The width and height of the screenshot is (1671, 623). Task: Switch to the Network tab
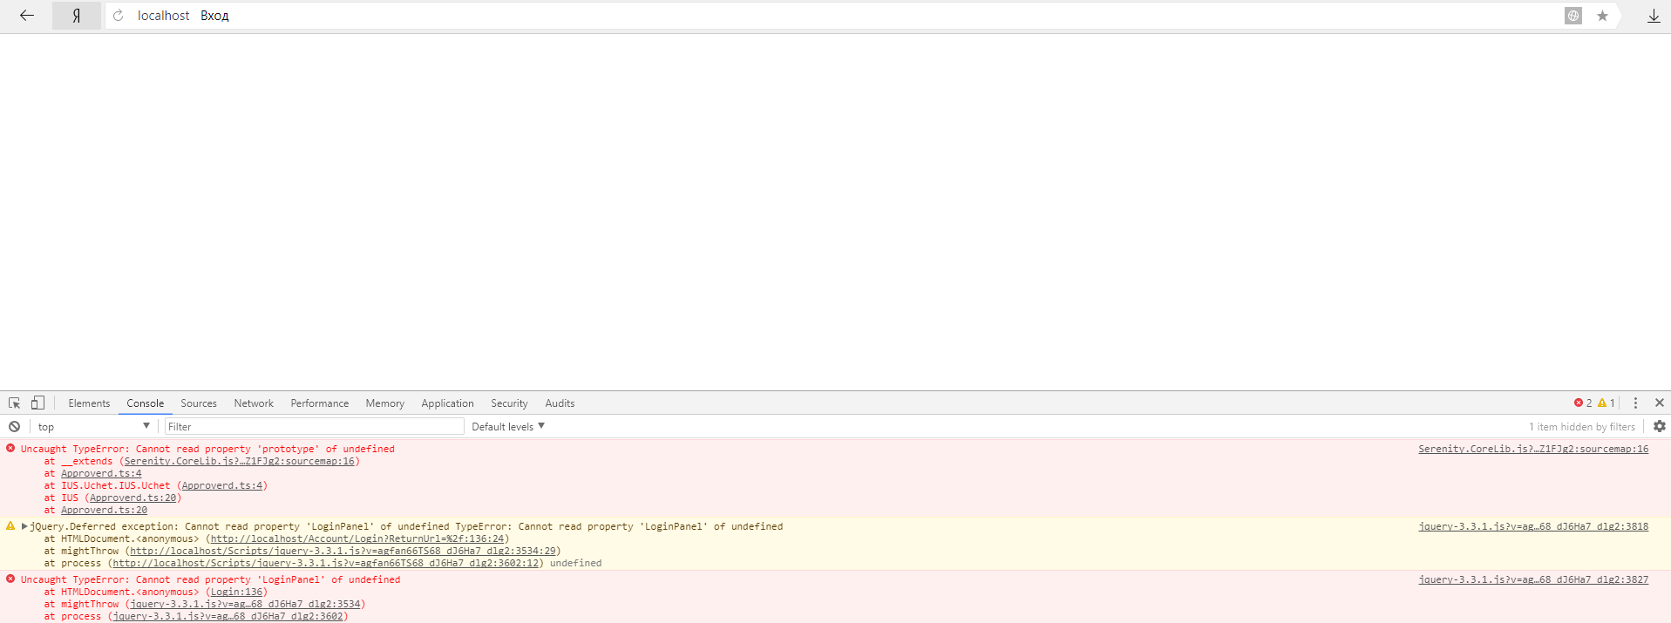coord(254,403)
